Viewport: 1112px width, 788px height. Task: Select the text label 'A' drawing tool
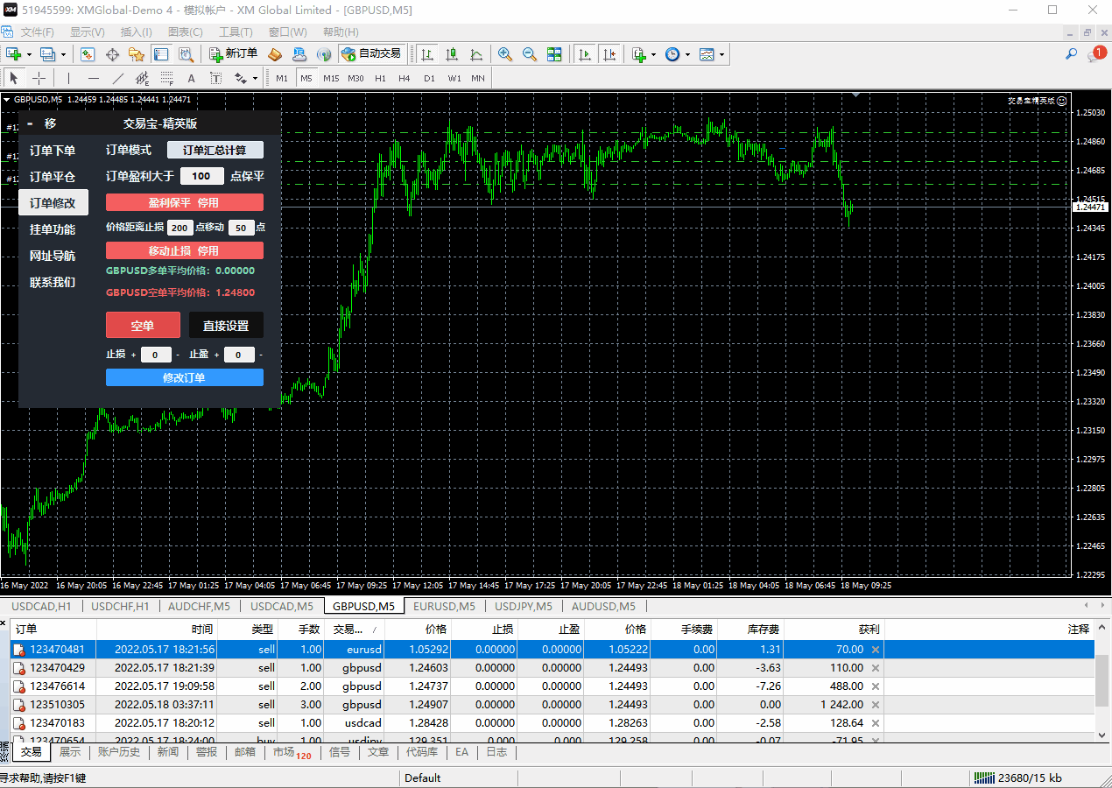click(x=191, y=78)
